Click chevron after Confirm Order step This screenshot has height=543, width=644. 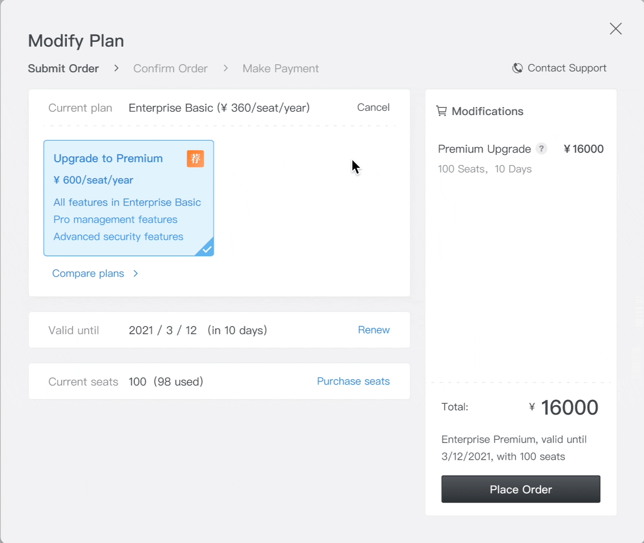pyautogui.click(x=226, y=68)
